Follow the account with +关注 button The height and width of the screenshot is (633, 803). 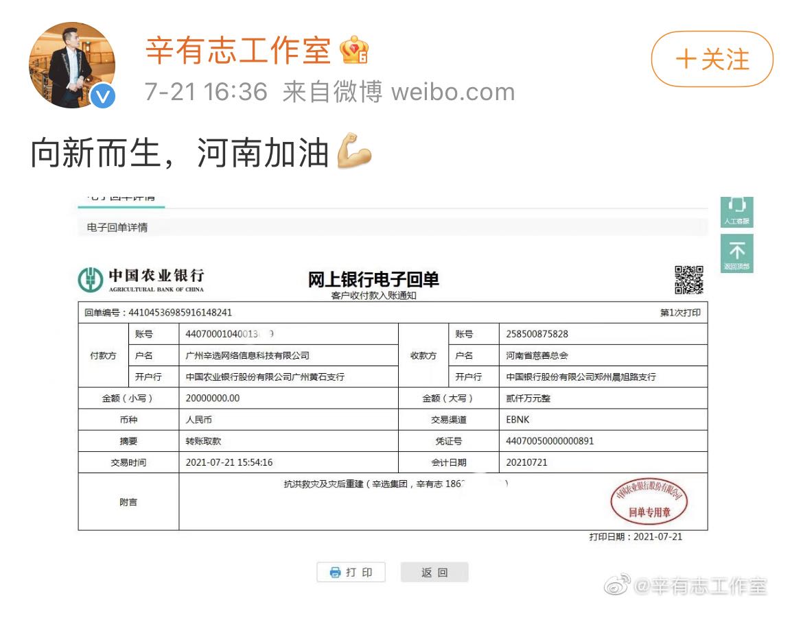tap(712, 59)
